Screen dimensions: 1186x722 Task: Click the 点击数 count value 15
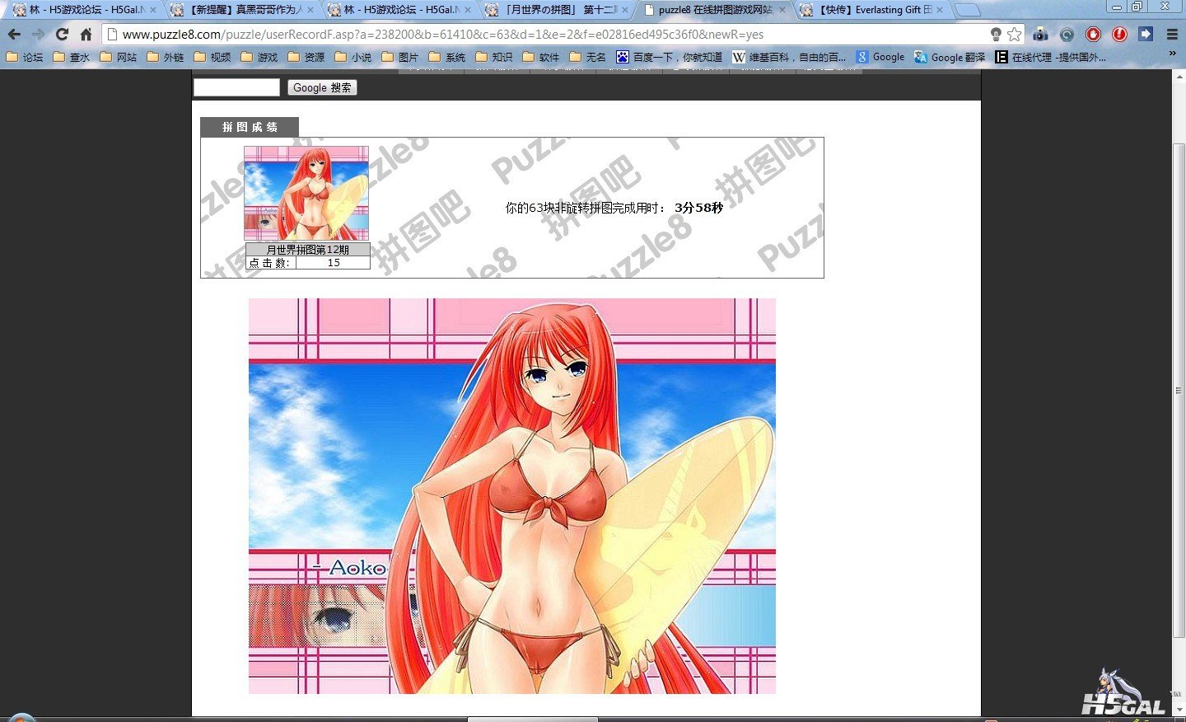(x=334, y=263)
